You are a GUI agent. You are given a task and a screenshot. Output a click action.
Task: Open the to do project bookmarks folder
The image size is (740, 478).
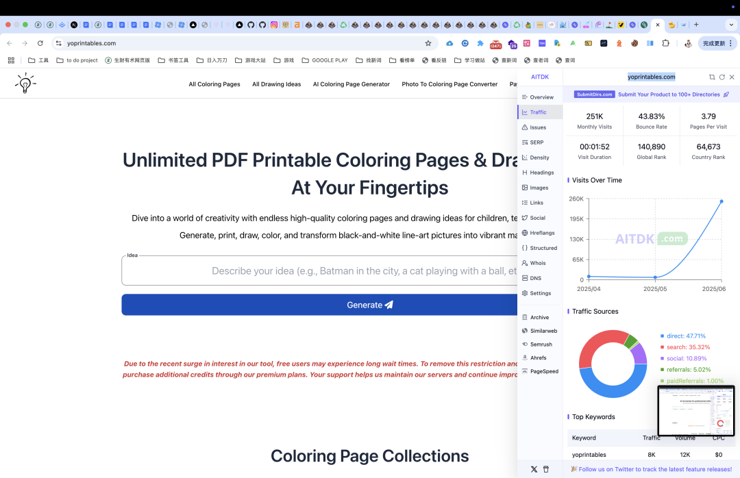[77, 60]
